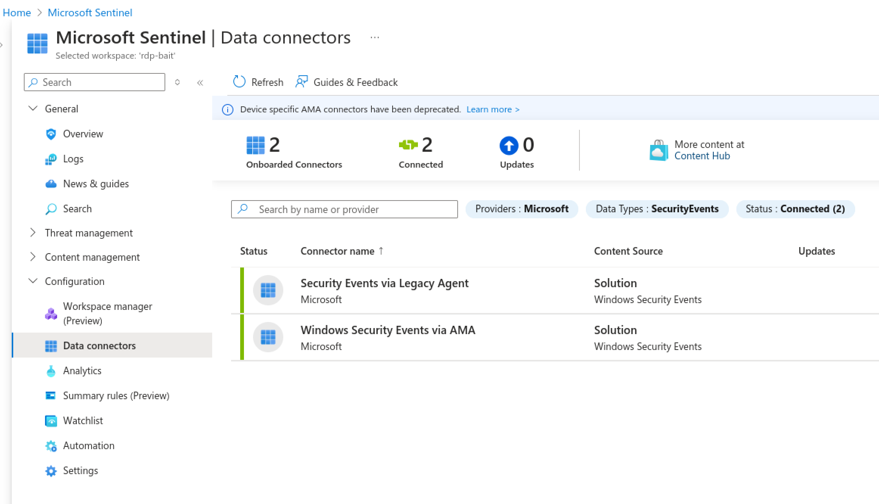879x504 pixels.
Task: Click the Security Events via Legacy Agent connector icon
Action: tap(268, 290)
